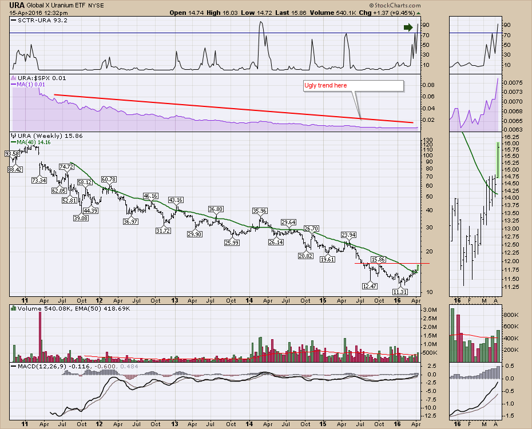Image resolution: width=532 pixels, height=429 pixels.
Task: Click the 36.80 price label
Action: [216, 209]
